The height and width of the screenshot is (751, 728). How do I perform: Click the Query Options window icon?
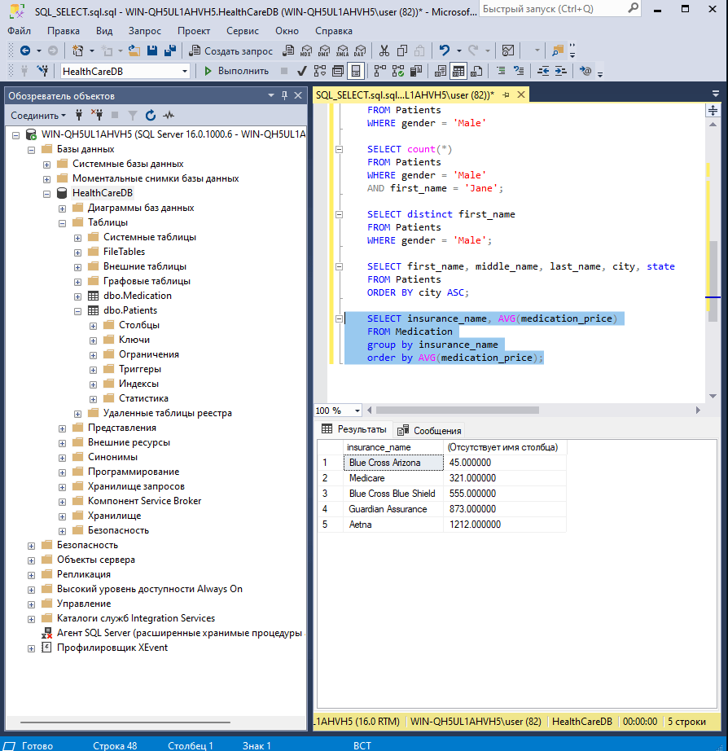click(x=338, y=71)
